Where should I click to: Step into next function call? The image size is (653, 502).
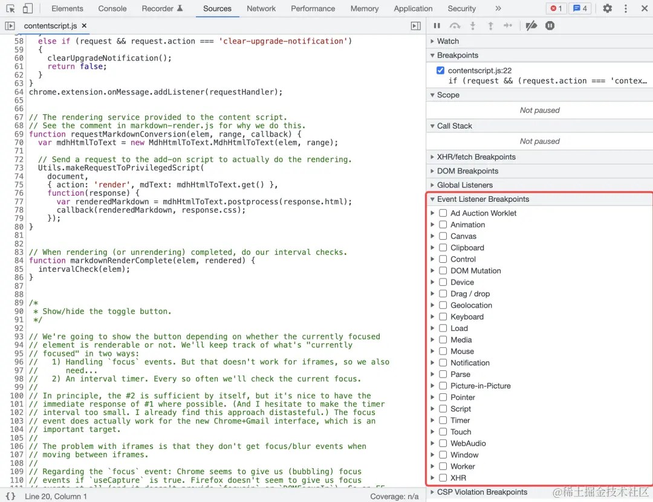[473, 26]
